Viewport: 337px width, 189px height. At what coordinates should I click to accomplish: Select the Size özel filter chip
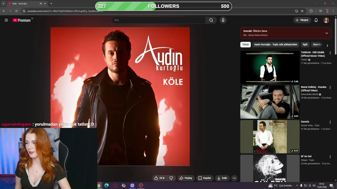pos(317,45)
